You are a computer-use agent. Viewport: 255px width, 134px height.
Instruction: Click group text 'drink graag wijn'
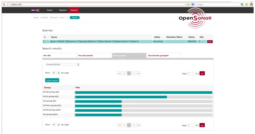click(x=51, y=96)
